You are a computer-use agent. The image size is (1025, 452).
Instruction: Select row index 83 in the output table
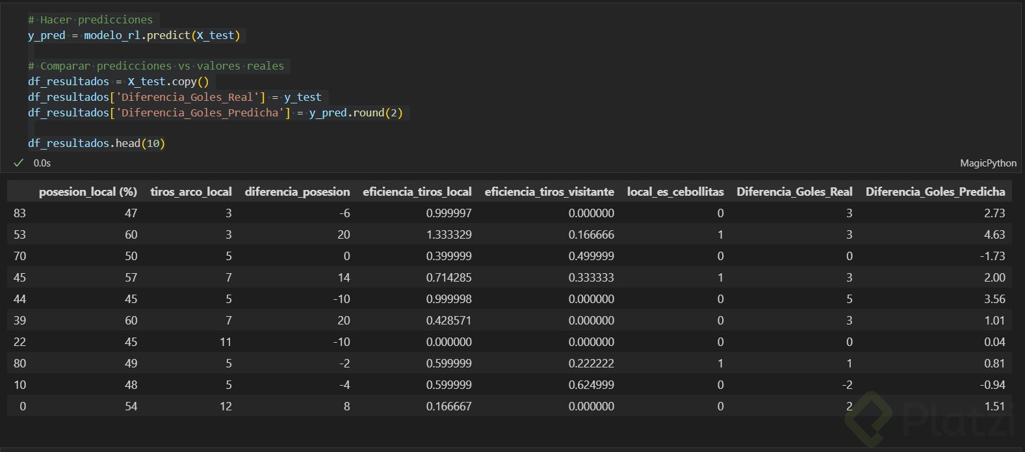point(19,213)
